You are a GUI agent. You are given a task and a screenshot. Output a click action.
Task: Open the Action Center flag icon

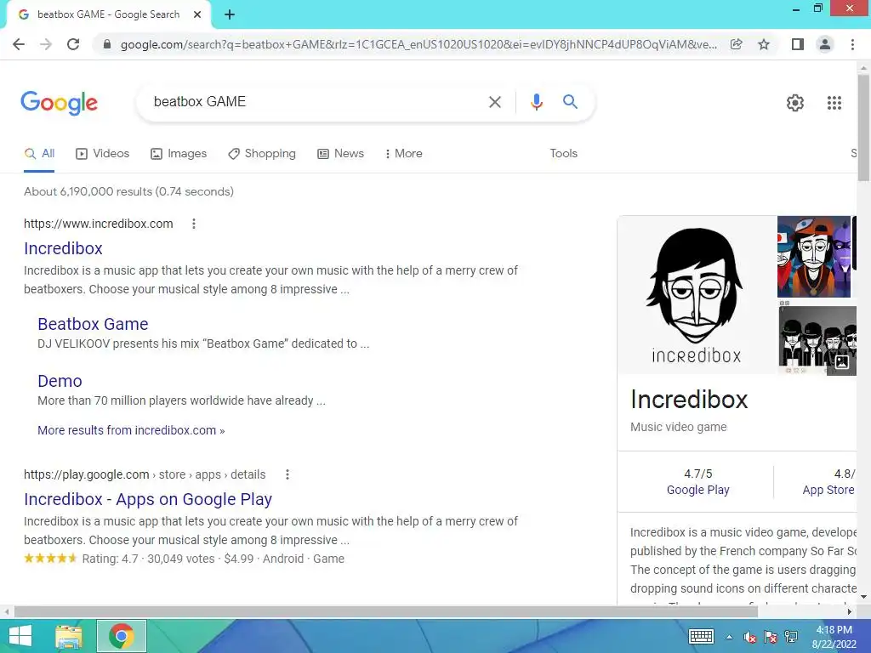pyautogui.click(x=771, y=637)
